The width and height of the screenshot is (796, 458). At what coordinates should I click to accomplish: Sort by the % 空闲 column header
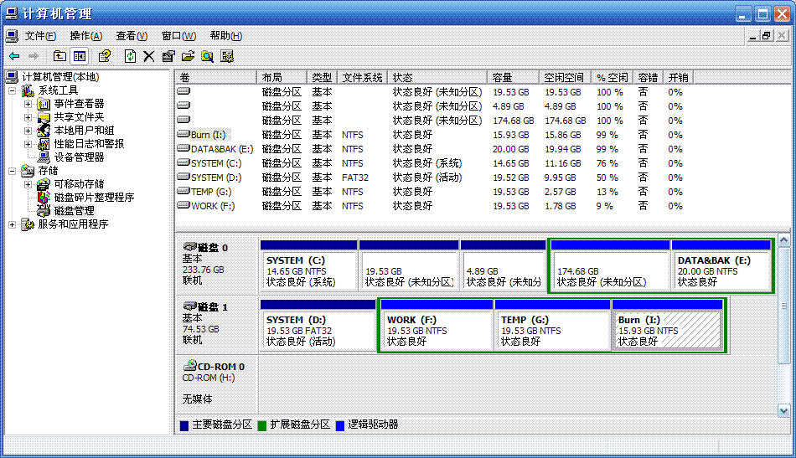(613, 78)
